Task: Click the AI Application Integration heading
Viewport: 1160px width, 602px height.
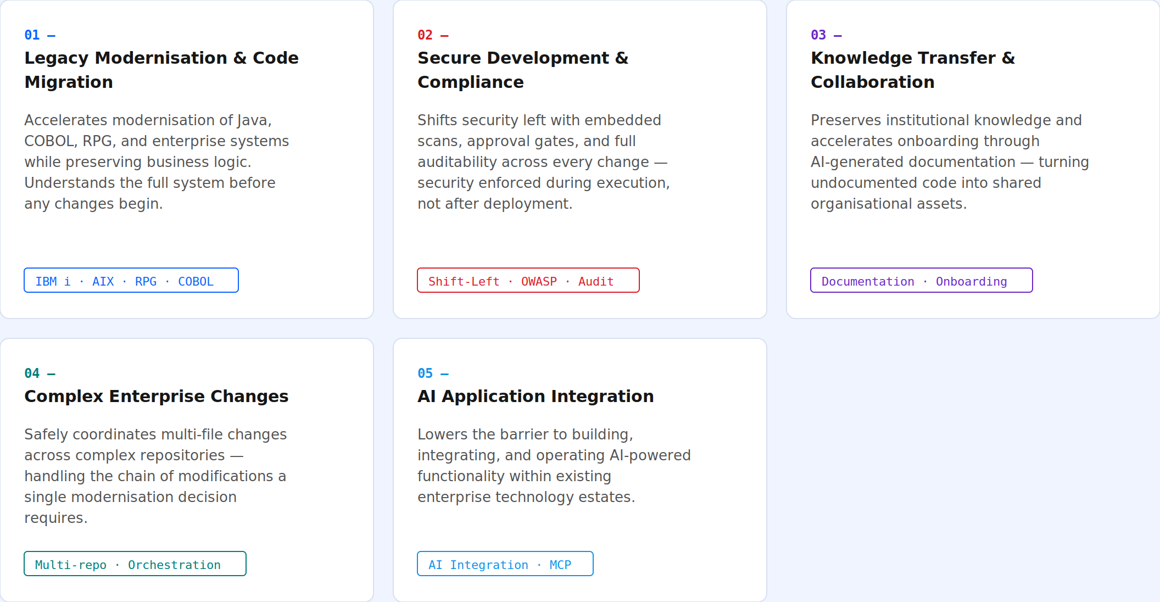Action: pyautogui.click(x=535, y=396)
